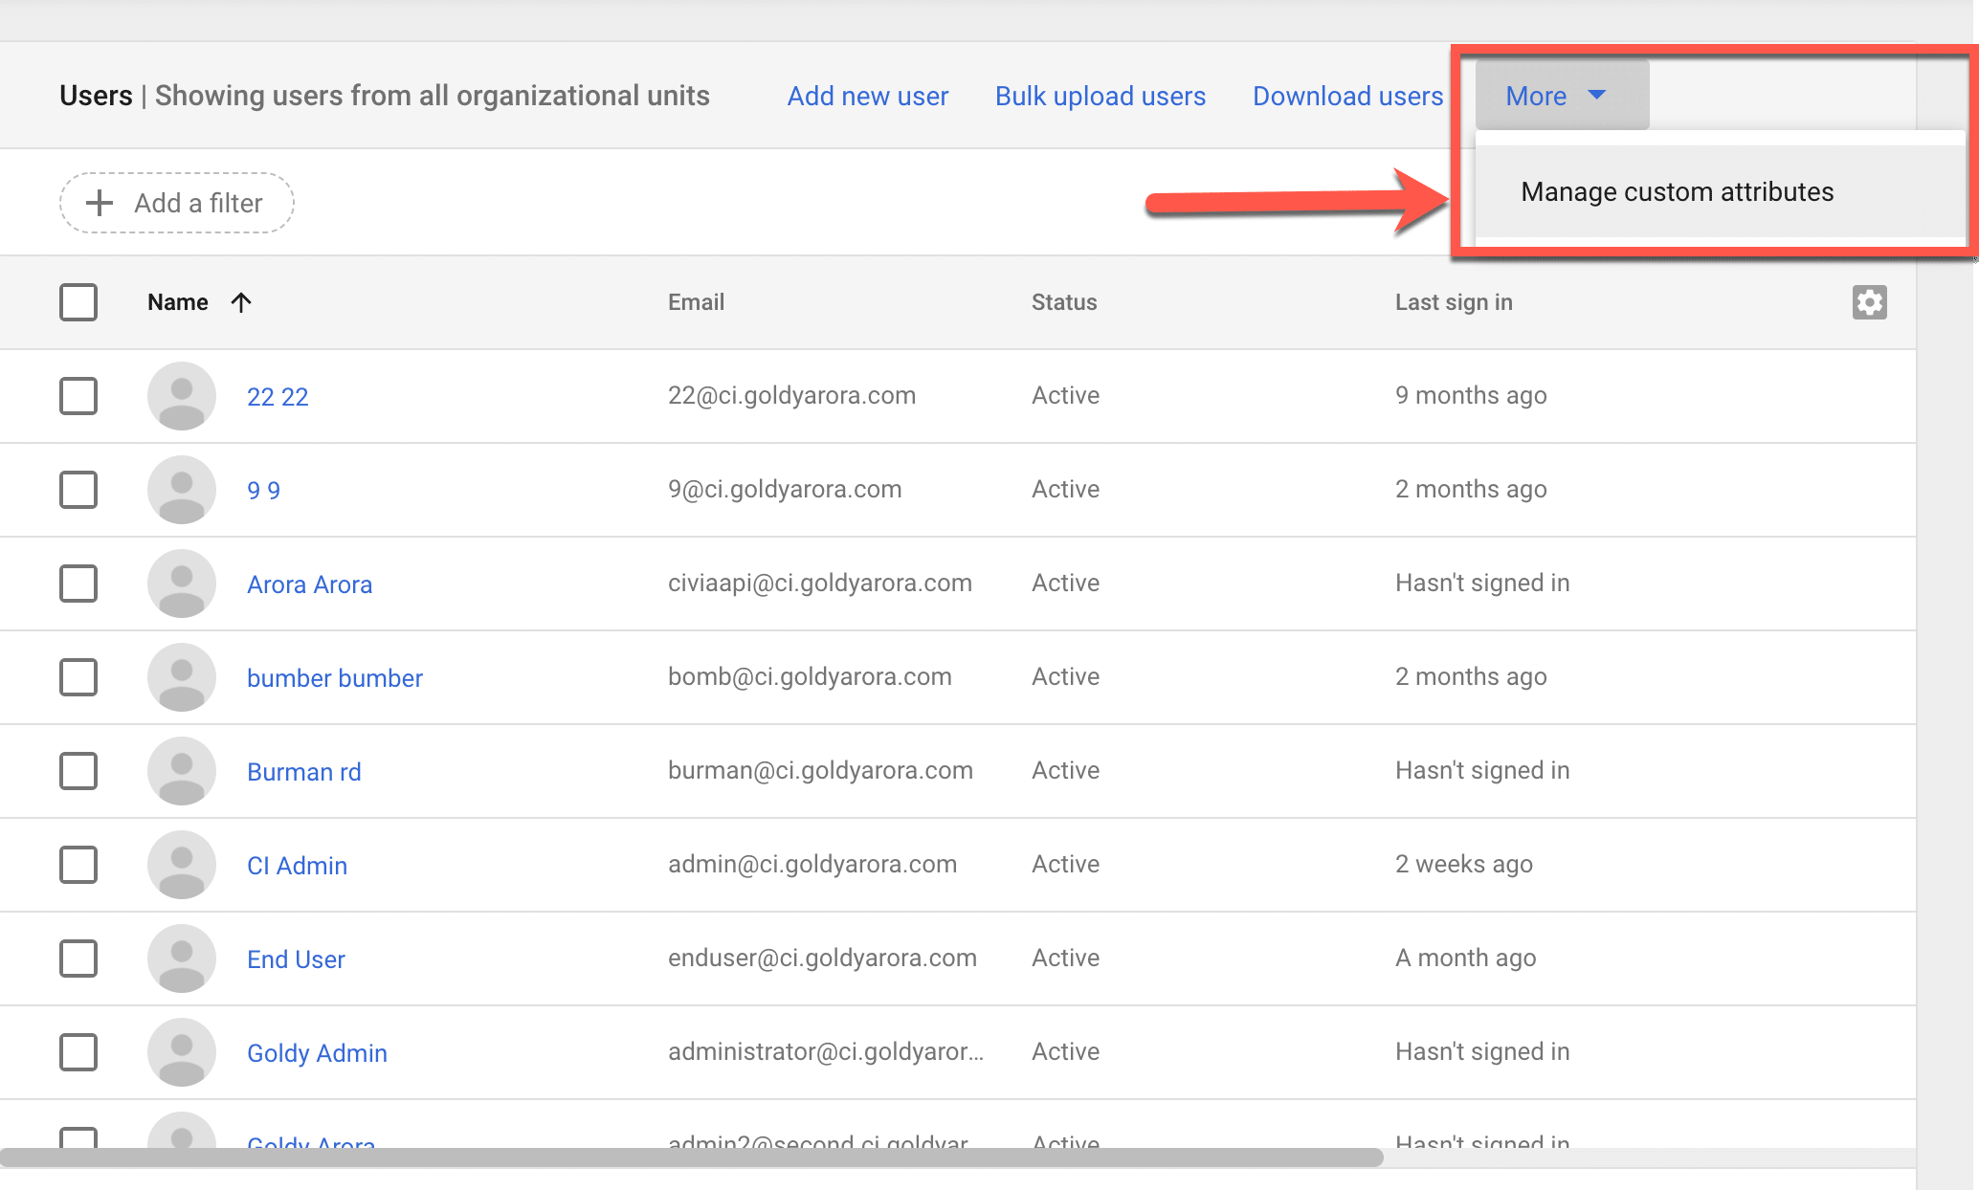Toggle checkbox for CI Admin user

[x=78, y=864]
